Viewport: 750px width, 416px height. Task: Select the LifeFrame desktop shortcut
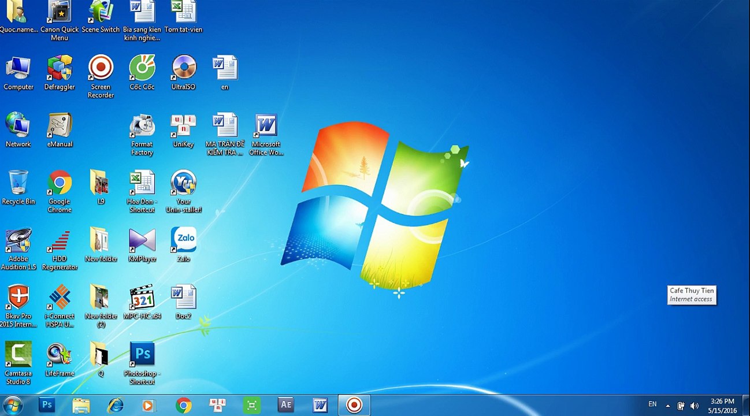point(60,359)
